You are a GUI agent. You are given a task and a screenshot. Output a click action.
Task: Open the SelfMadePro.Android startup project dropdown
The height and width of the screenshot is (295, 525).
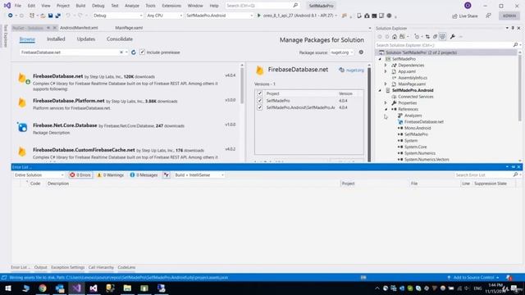(x=219, y=16)
